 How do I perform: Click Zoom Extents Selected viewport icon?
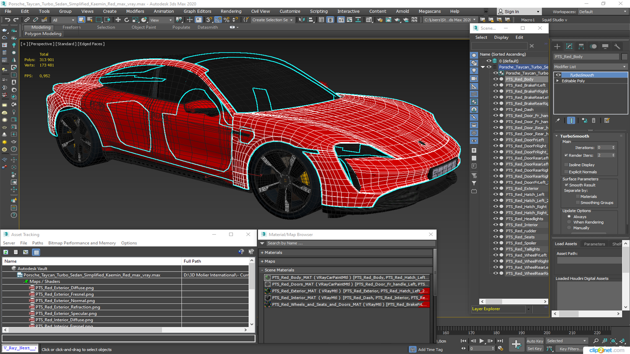[613, 341]
